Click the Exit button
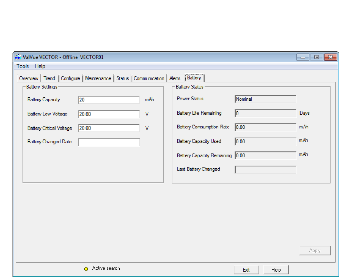The height and width of the screenshot is (277, 355). (246, 270)
